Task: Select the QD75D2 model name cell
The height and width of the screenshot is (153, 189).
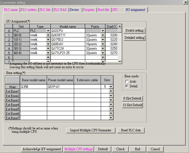Action: pyautogui.click(x=67, y=40)
